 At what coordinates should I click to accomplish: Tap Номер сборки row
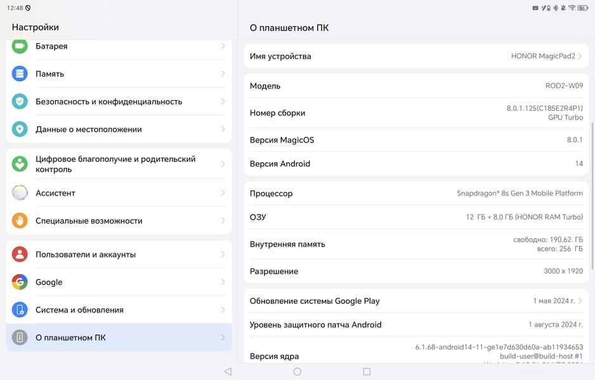pos(416,113)
